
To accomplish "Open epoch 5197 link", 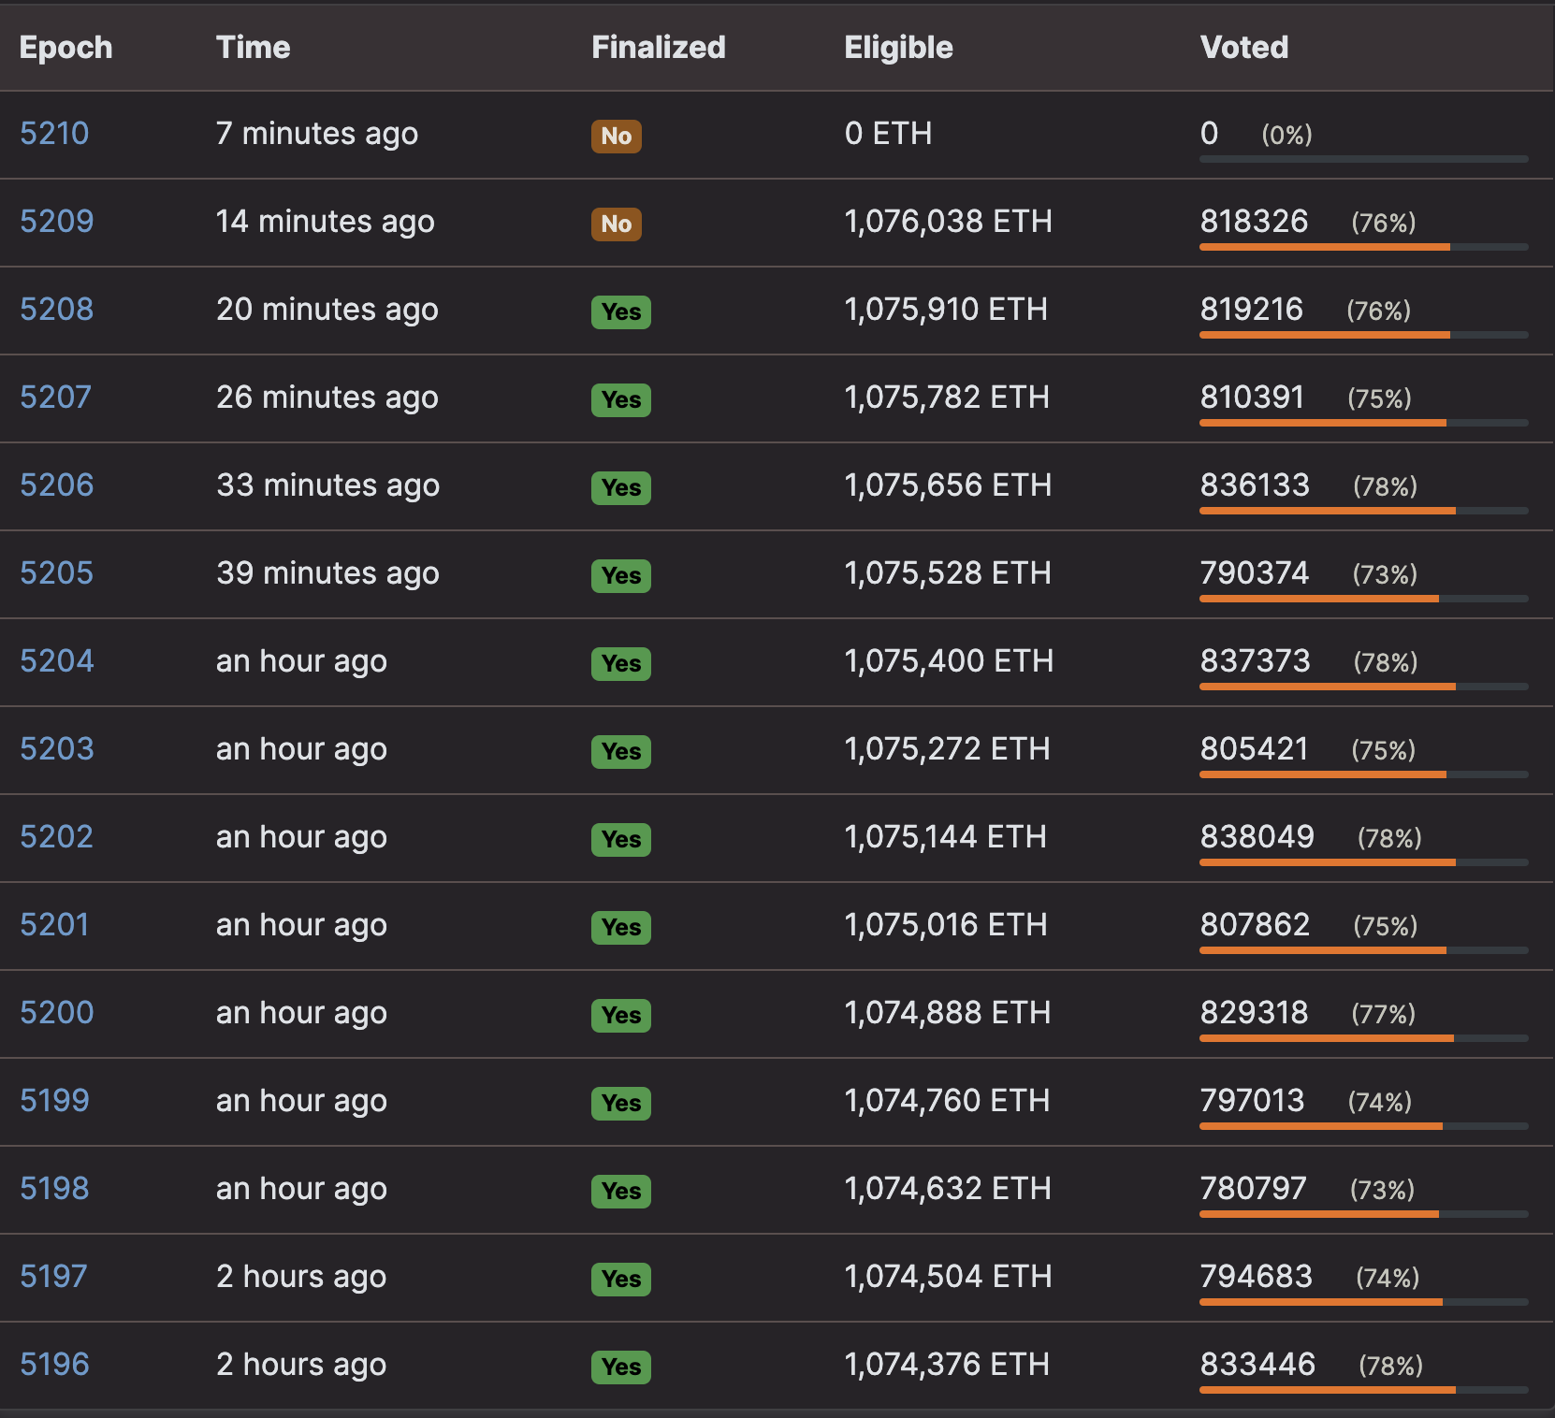I will [53, 1277].
